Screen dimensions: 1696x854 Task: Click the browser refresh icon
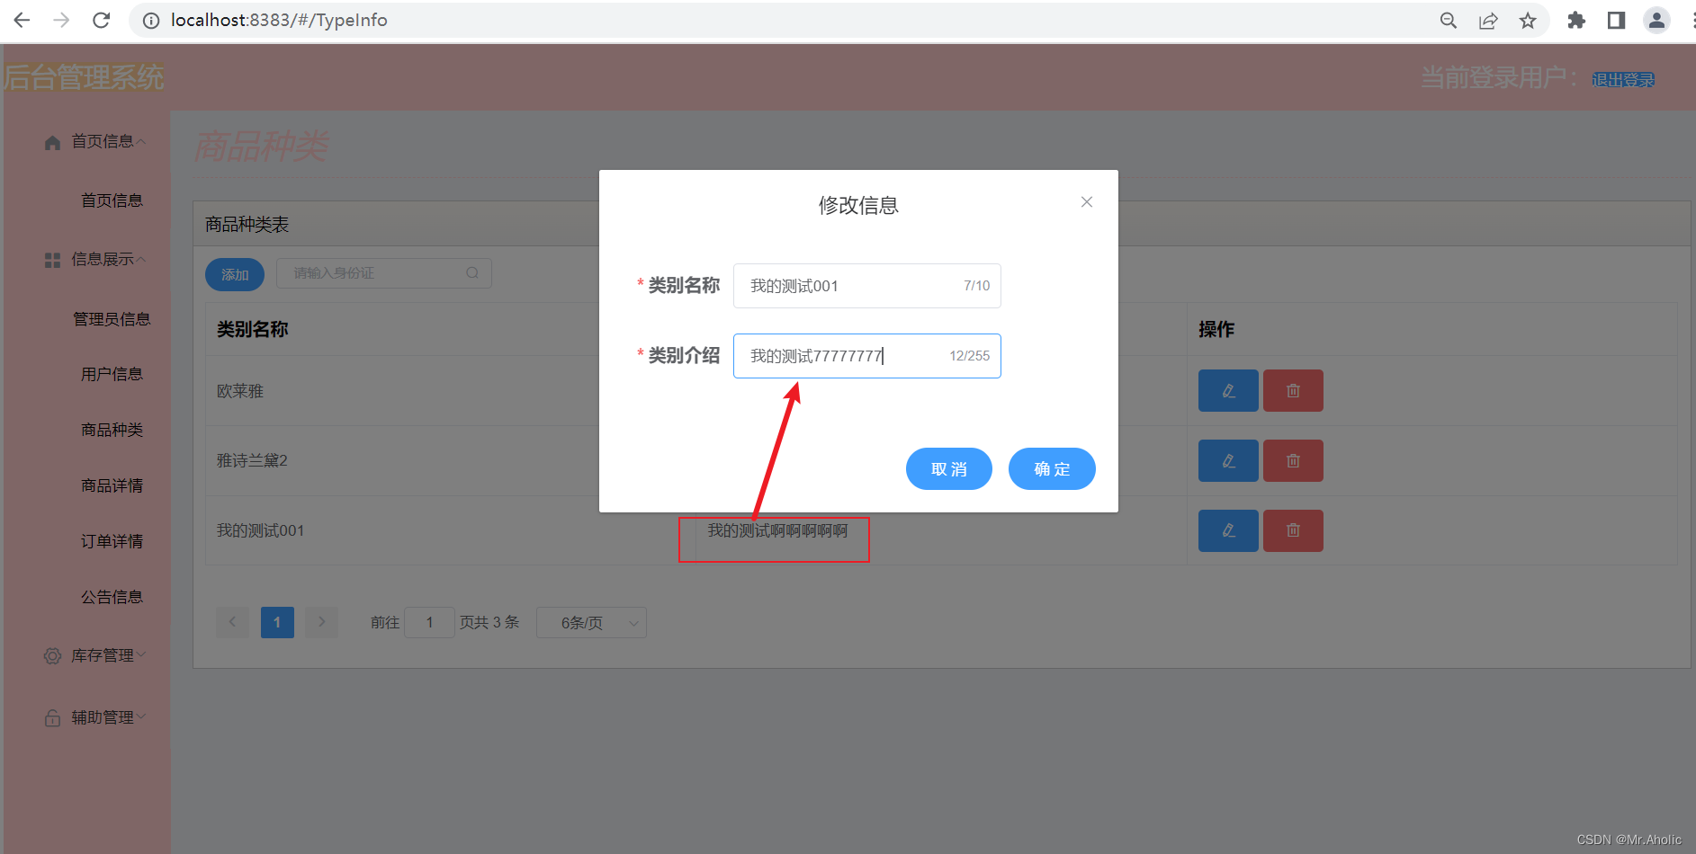[x=101, y=20]
